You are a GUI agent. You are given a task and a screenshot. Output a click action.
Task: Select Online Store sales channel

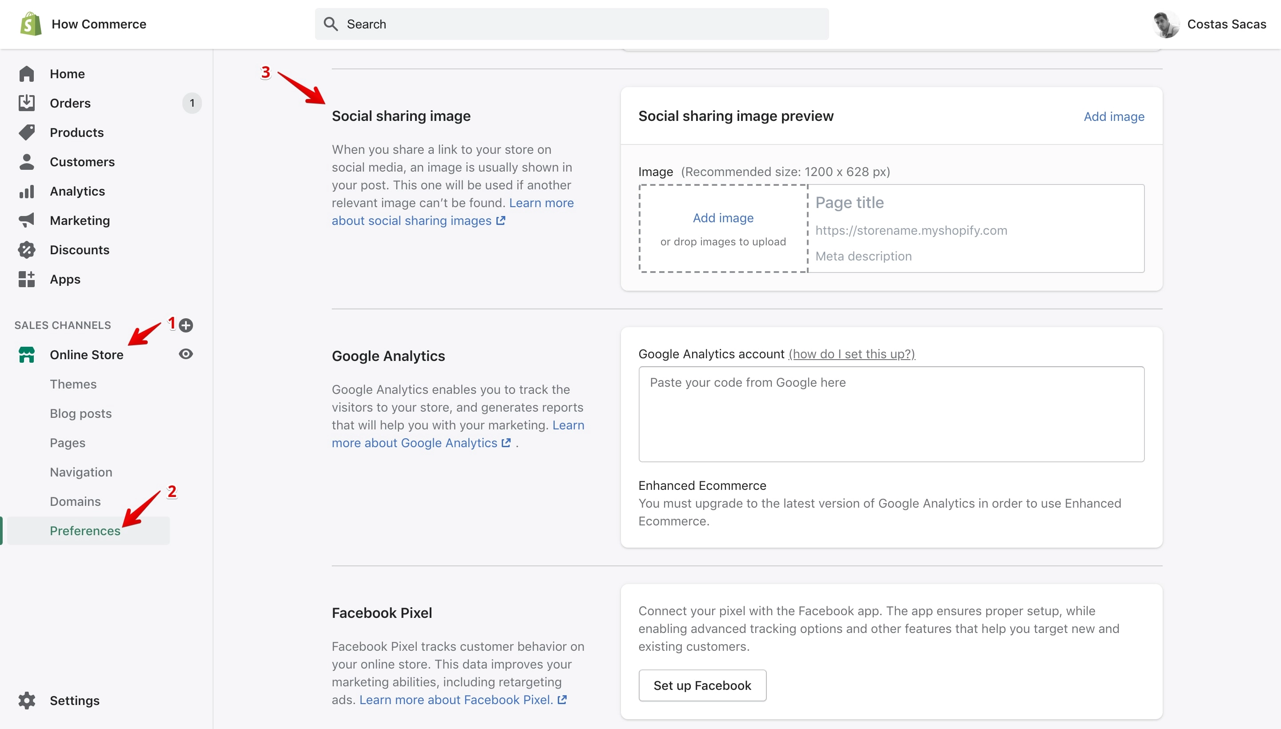tap(87, 355)
